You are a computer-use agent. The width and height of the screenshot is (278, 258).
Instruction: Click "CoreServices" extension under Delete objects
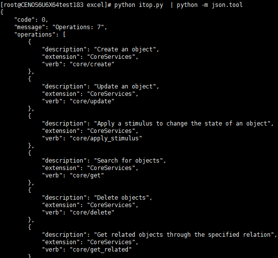coord(111,205)
